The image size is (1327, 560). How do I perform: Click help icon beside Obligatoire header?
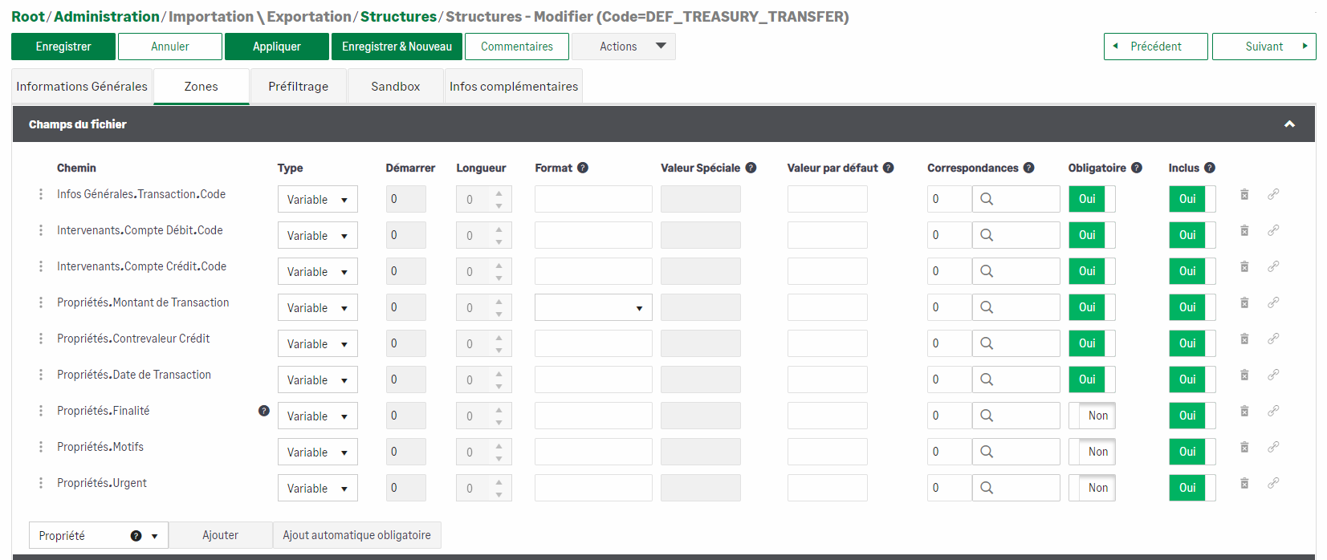(1137, 168)
